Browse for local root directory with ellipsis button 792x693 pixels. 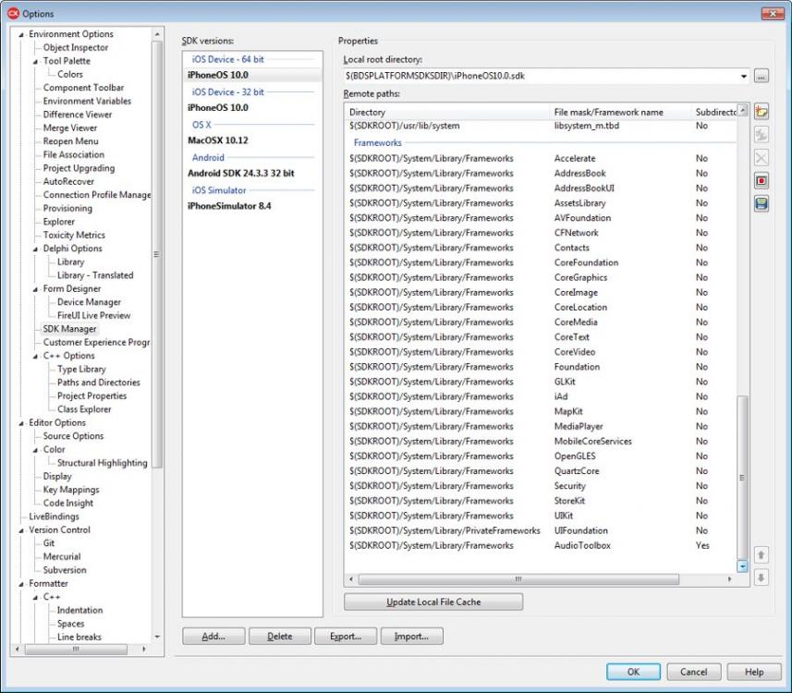click(762, 77)
